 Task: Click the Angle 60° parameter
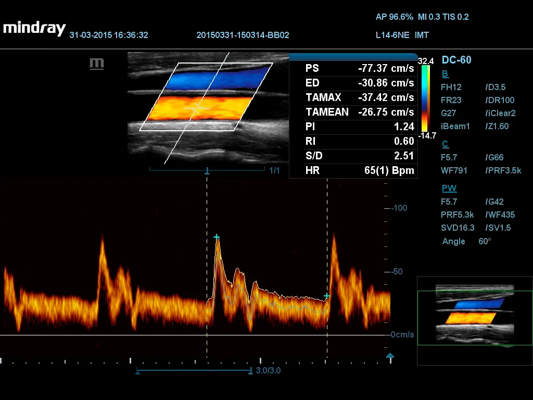[466, 241]
